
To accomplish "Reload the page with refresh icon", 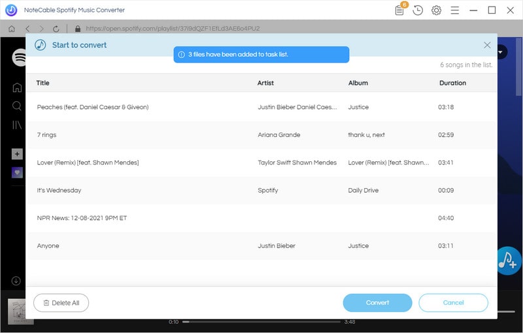I will 56,29.
